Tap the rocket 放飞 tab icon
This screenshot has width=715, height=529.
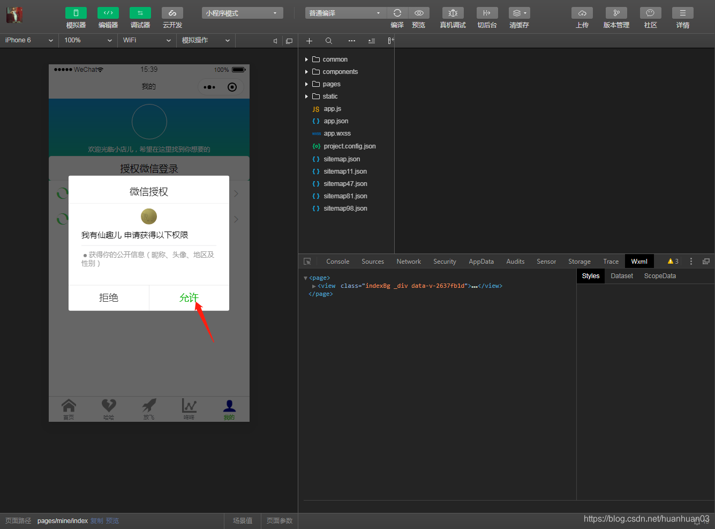[x=149, y=406]
